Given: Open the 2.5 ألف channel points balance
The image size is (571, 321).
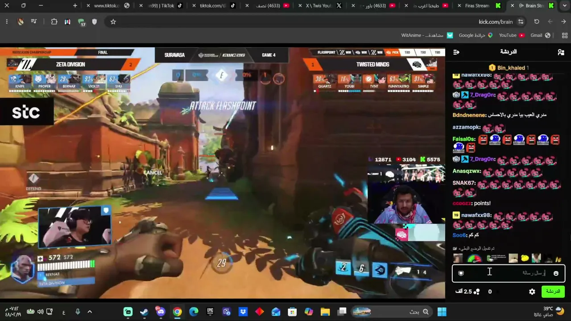Looking at the screenshot, I should 467,292.
